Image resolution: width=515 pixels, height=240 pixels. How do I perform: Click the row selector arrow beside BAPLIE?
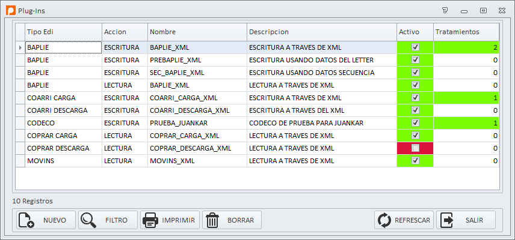click(x=20, y=47)
